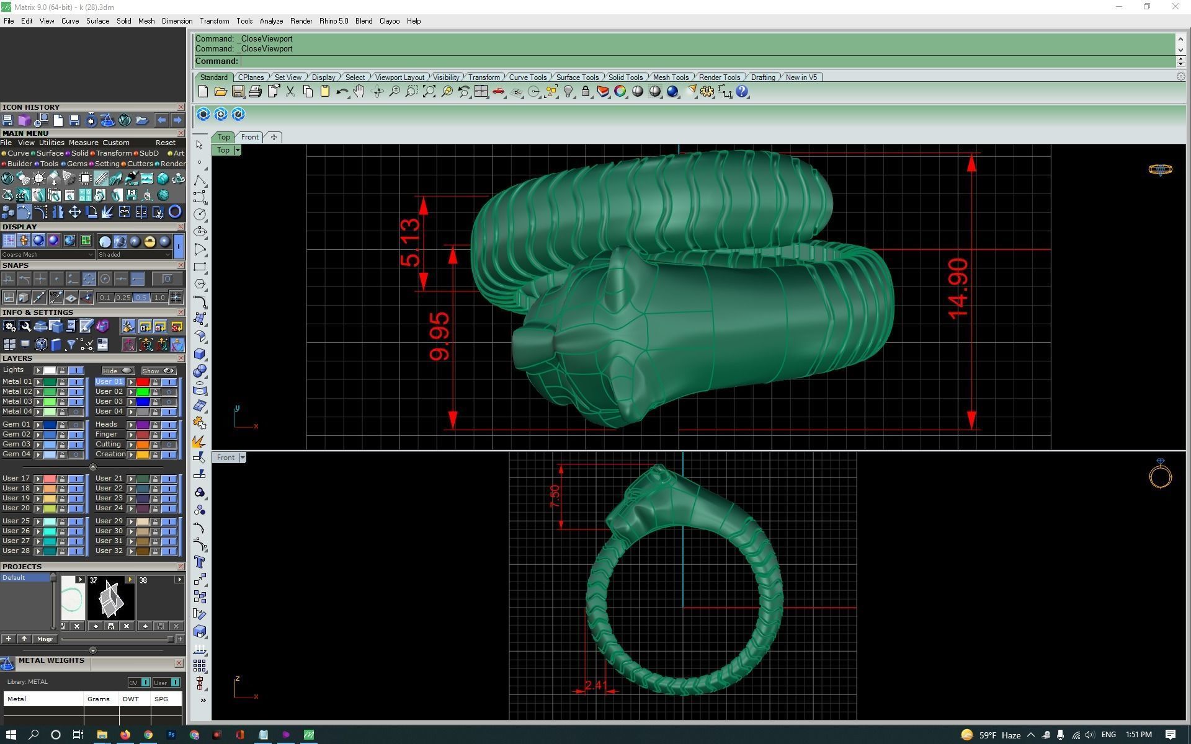Screen dimensions: 1191x744
Task: Click the Cut scissors icon
Action: pos(290,92)
